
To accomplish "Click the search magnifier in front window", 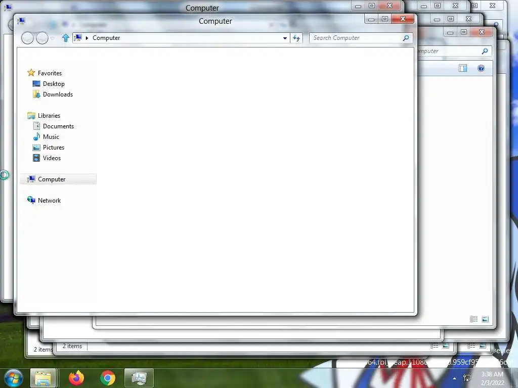I will tap(406, 38).
